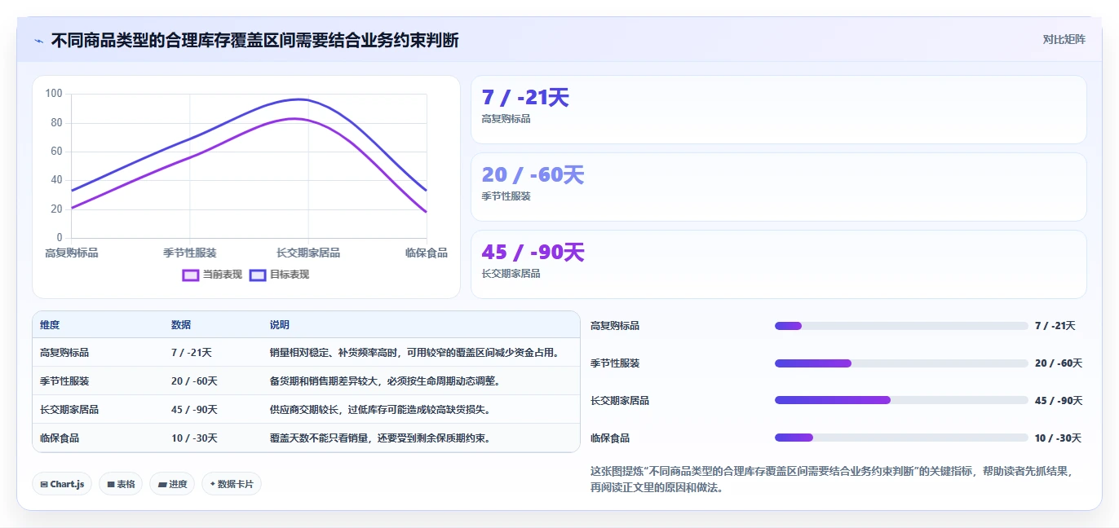
Task: Click the 数据 column header
Action: [x=181, y=325]
